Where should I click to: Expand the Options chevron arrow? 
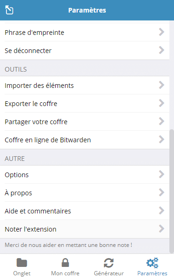click(x=161, y=174)
